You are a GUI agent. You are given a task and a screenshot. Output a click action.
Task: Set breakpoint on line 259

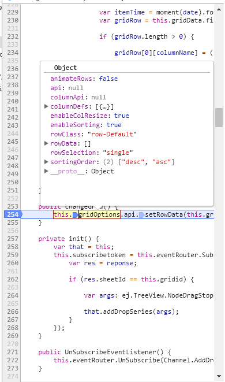pyautogui.click(x=13, y=255)
